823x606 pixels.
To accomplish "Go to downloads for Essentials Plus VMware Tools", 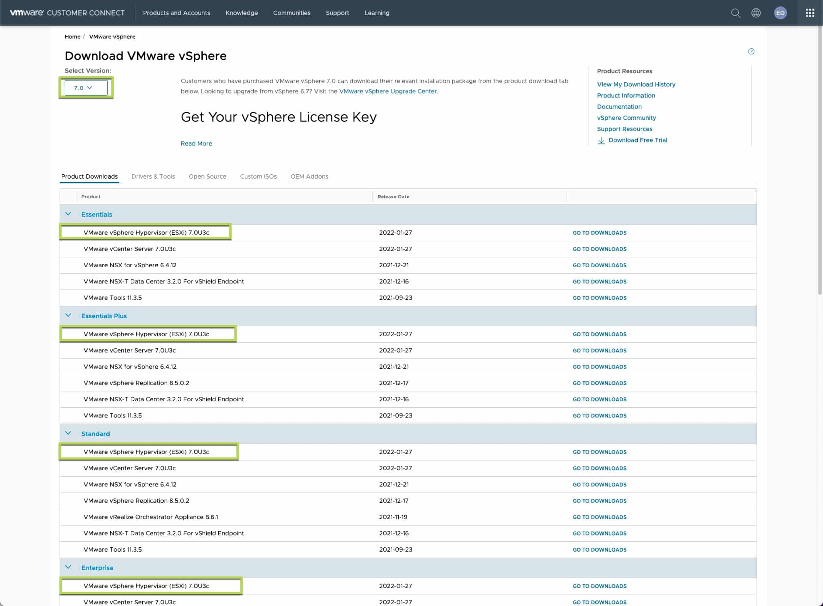I will 600,416.
